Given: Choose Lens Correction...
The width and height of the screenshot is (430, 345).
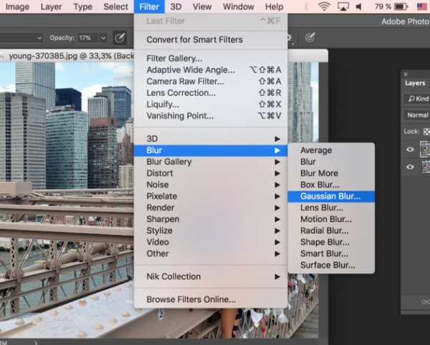Looking at the screenshot, I should pos(211,93).
